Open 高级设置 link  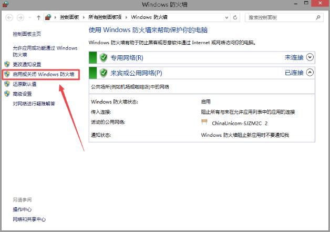[22, 94]
